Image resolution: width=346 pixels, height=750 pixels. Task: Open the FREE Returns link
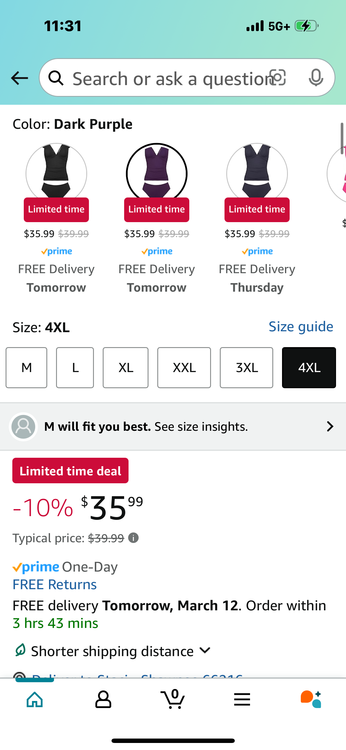(55, 585)
